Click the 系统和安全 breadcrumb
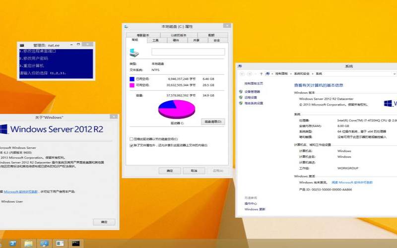 coord(302,73)
